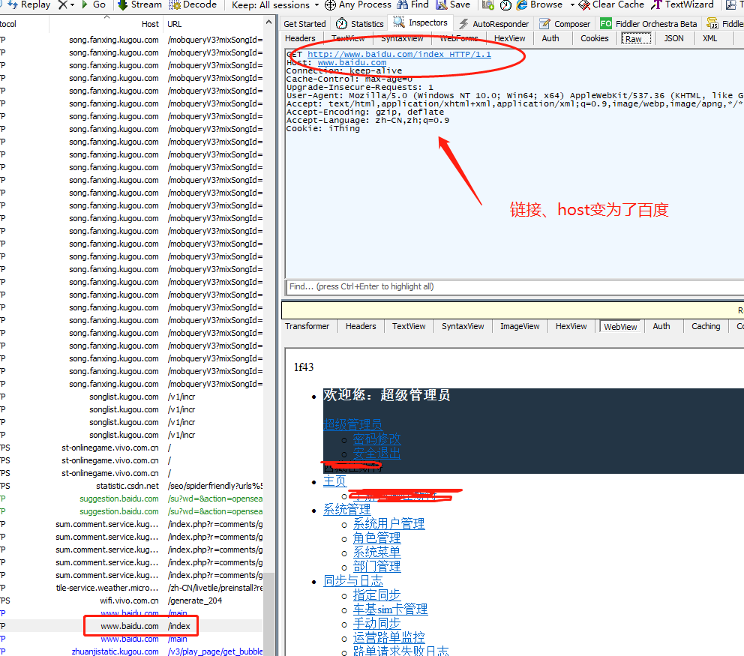Open the 系统用户管理 link
This screenshot has width=744, height=656.
click(388, 523)
